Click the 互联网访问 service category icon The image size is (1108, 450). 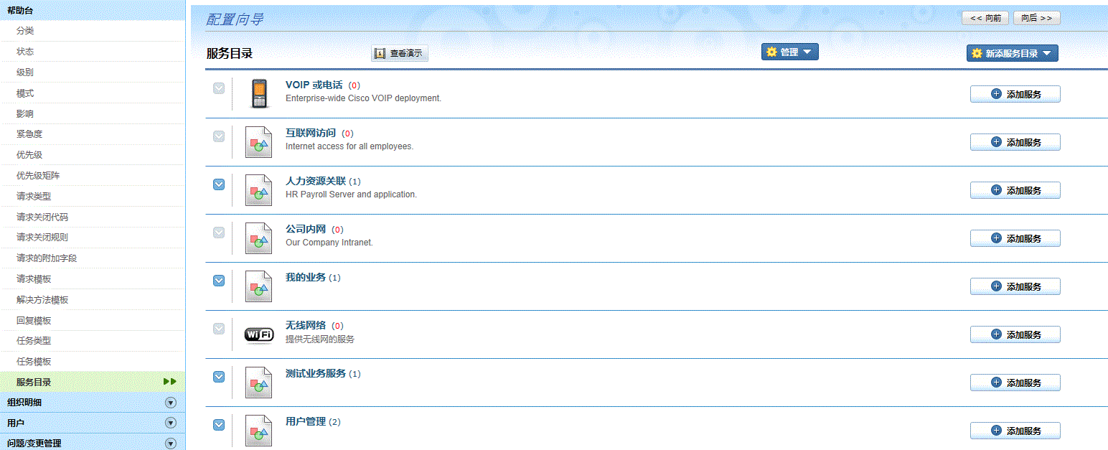tap(258, 142)
